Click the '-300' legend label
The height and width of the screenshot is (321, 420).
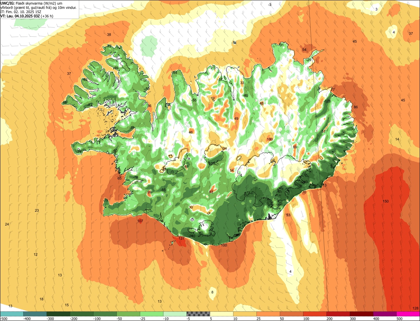pyautogui.click(x=51, y=319)
